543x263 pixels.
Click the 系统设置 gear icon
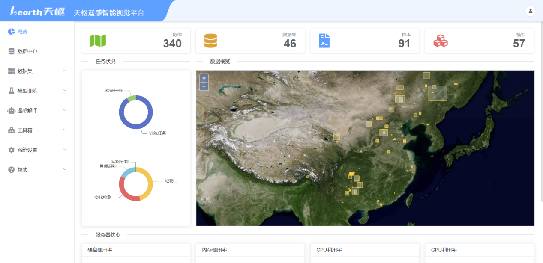(x=11, y=150)
